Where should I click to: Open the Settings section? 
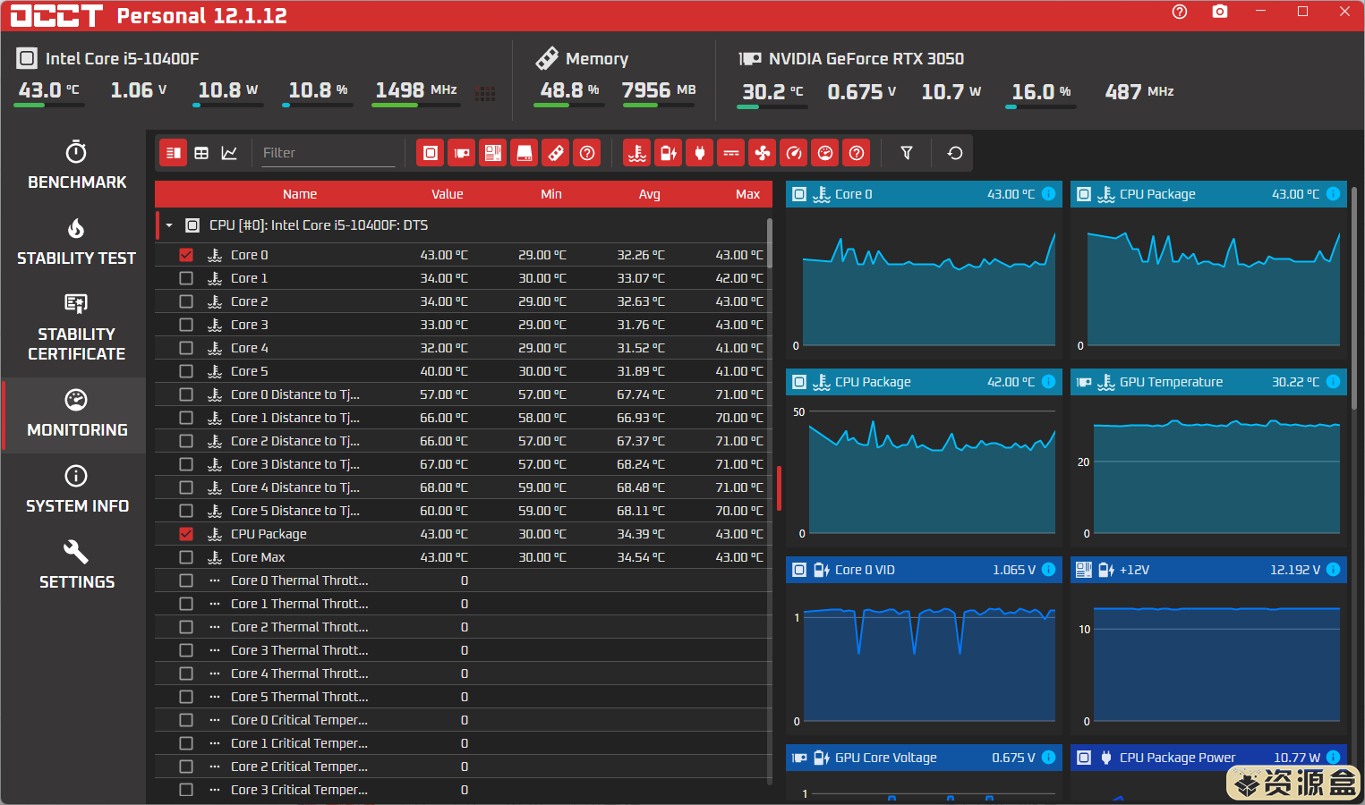pos(77,565)
